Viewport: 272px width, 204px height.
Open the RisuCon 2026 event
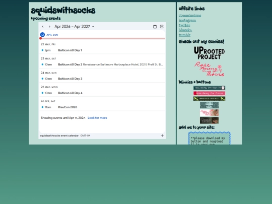[x=102, y=107]
